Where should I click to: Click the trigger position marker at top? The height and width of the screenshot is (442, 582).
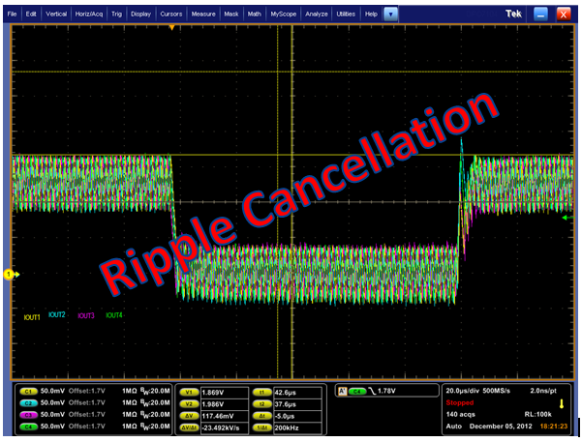pyautogui.click(x=172, y=28)
